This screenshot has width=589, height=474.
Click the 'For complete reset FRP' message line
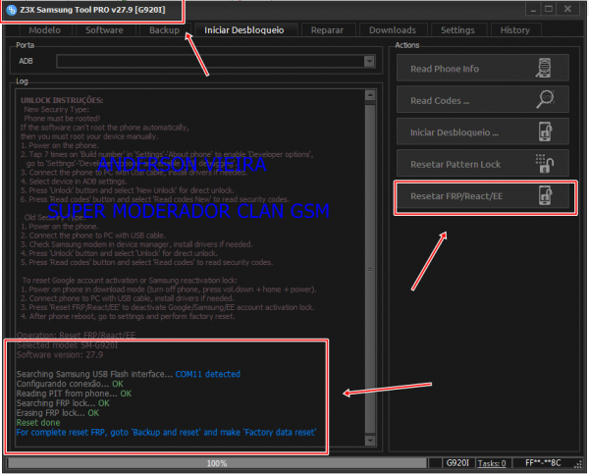pos(167,433)
